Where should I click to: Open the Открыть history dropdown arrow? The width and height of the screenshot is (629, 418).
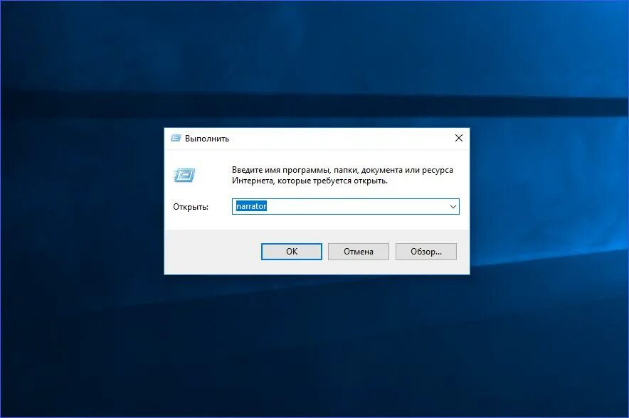453,206
